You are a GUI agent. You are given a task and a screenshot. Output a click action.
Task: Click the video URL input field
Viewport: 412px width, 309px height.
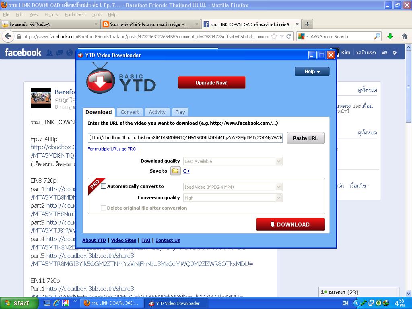(185, 138)
